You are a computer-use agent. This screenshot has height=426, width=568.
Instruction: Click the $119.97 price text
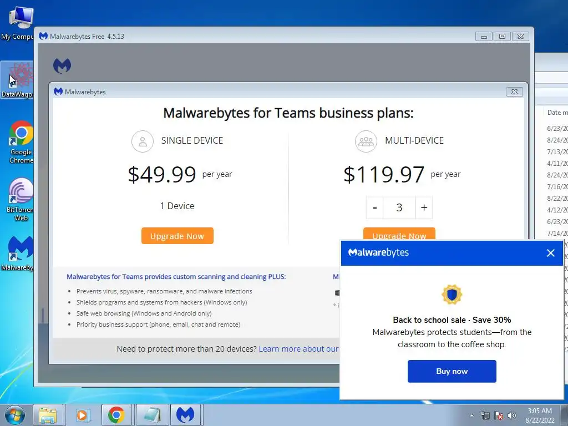pos(384,175)
